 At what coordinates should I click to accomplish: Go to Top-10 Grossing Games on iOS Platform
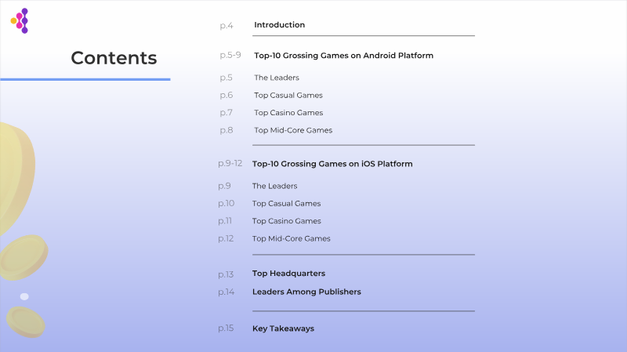point(332,164)
